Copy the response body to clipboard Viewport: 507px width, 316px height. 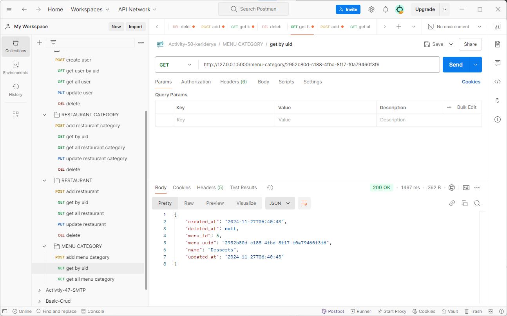[x=465, y=203]
